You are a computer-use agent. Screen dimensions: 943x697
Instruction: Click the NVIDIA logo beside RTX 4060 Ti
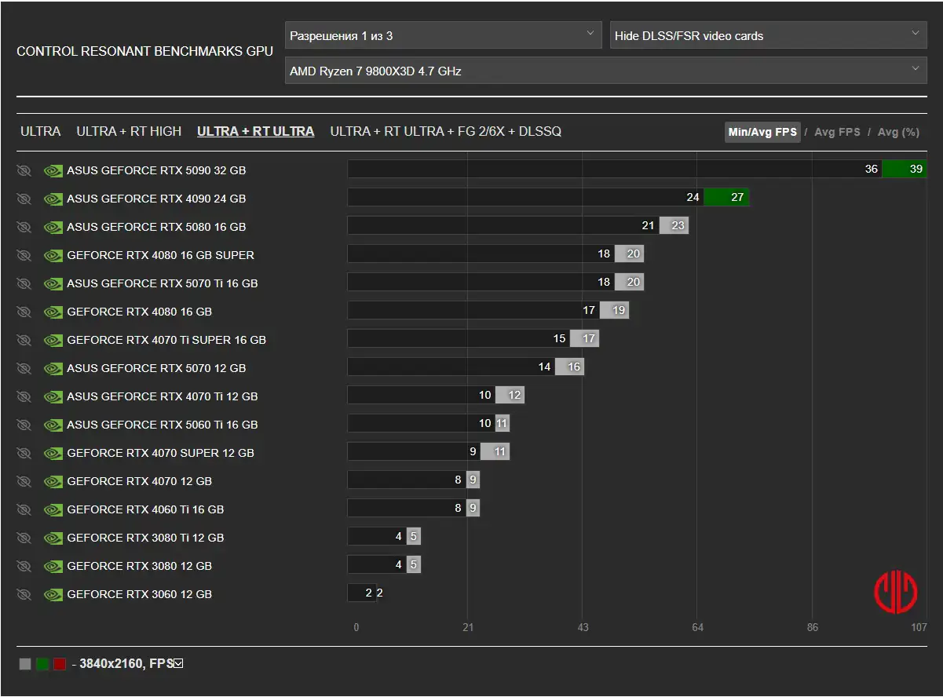[53, 509]
